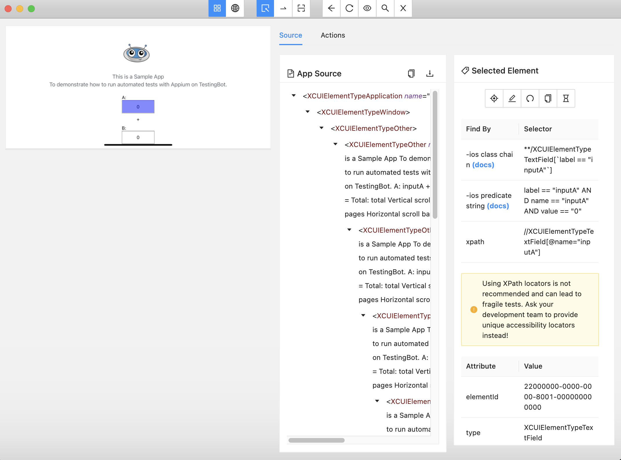Image resolution: width=621 pixels, height=460 pixels.
Task: Click the docs link for -ios class chain
Action: pos(484,164)
